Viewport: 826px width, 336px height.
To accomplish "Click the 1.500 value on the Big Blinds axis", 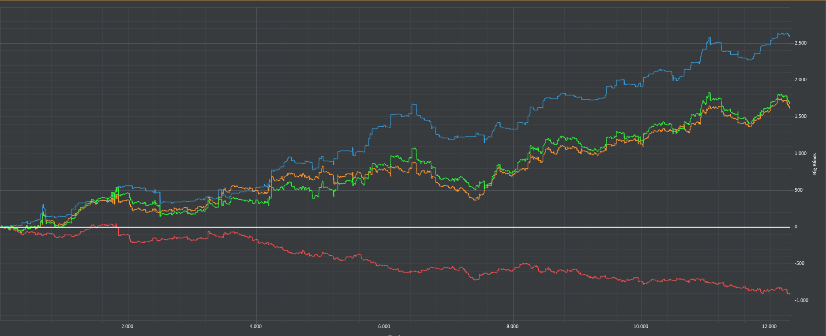I will [800, 117].
